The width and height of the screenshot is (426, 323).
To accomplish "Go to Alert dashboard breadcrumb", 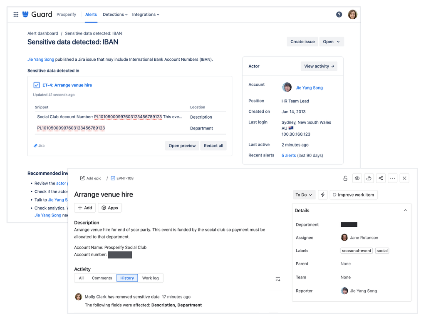I will [x=43, y=33].
